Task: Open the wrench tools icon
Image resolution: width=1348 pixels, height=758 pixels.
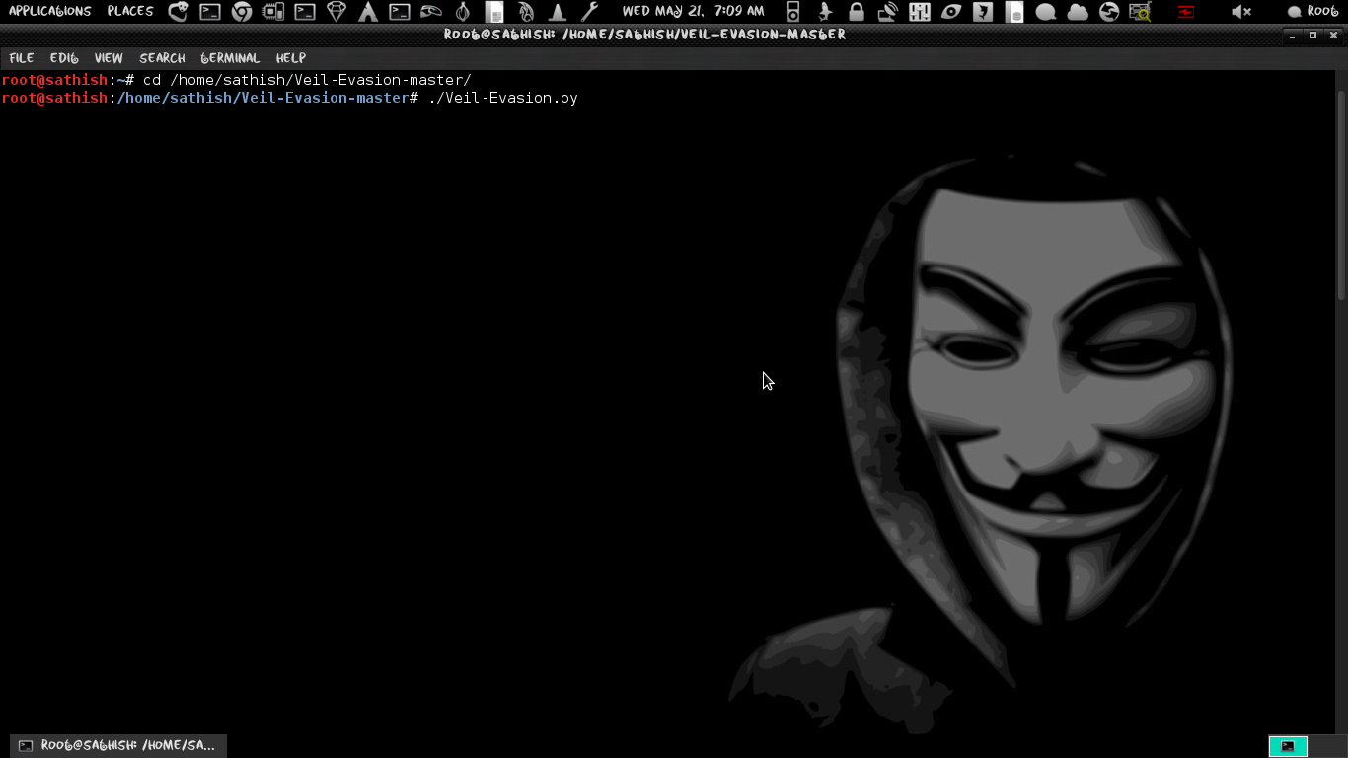Action: coord(589,12)
